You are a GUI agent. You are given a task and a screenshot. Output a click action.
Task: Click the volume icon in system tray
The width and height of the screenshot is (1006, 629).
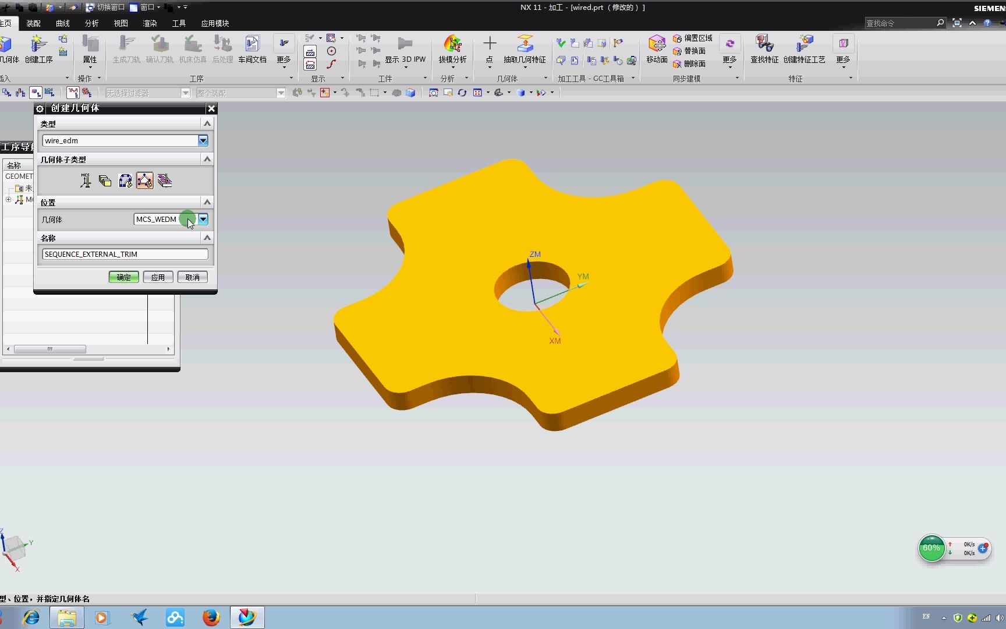[x=999, y=618]
